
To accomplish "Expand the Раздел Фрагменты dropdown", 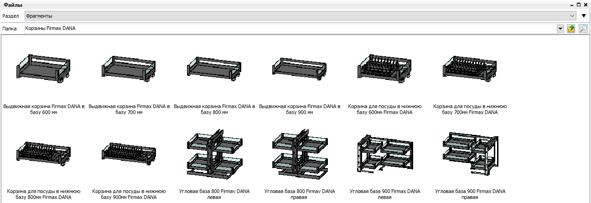I will (x=572, y=16).
